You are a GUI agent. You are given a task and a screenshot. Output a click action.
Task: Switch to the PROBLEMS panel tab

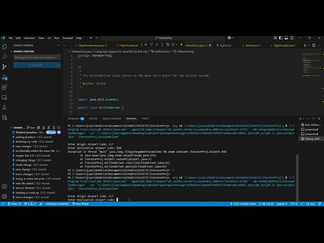tap(76, 118)
